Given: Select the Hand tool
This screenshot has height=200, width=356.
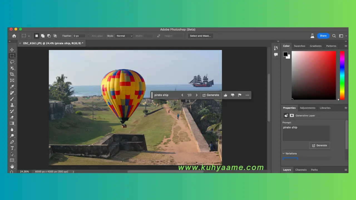Looking at the screenshot, I should tap(12, 166).
